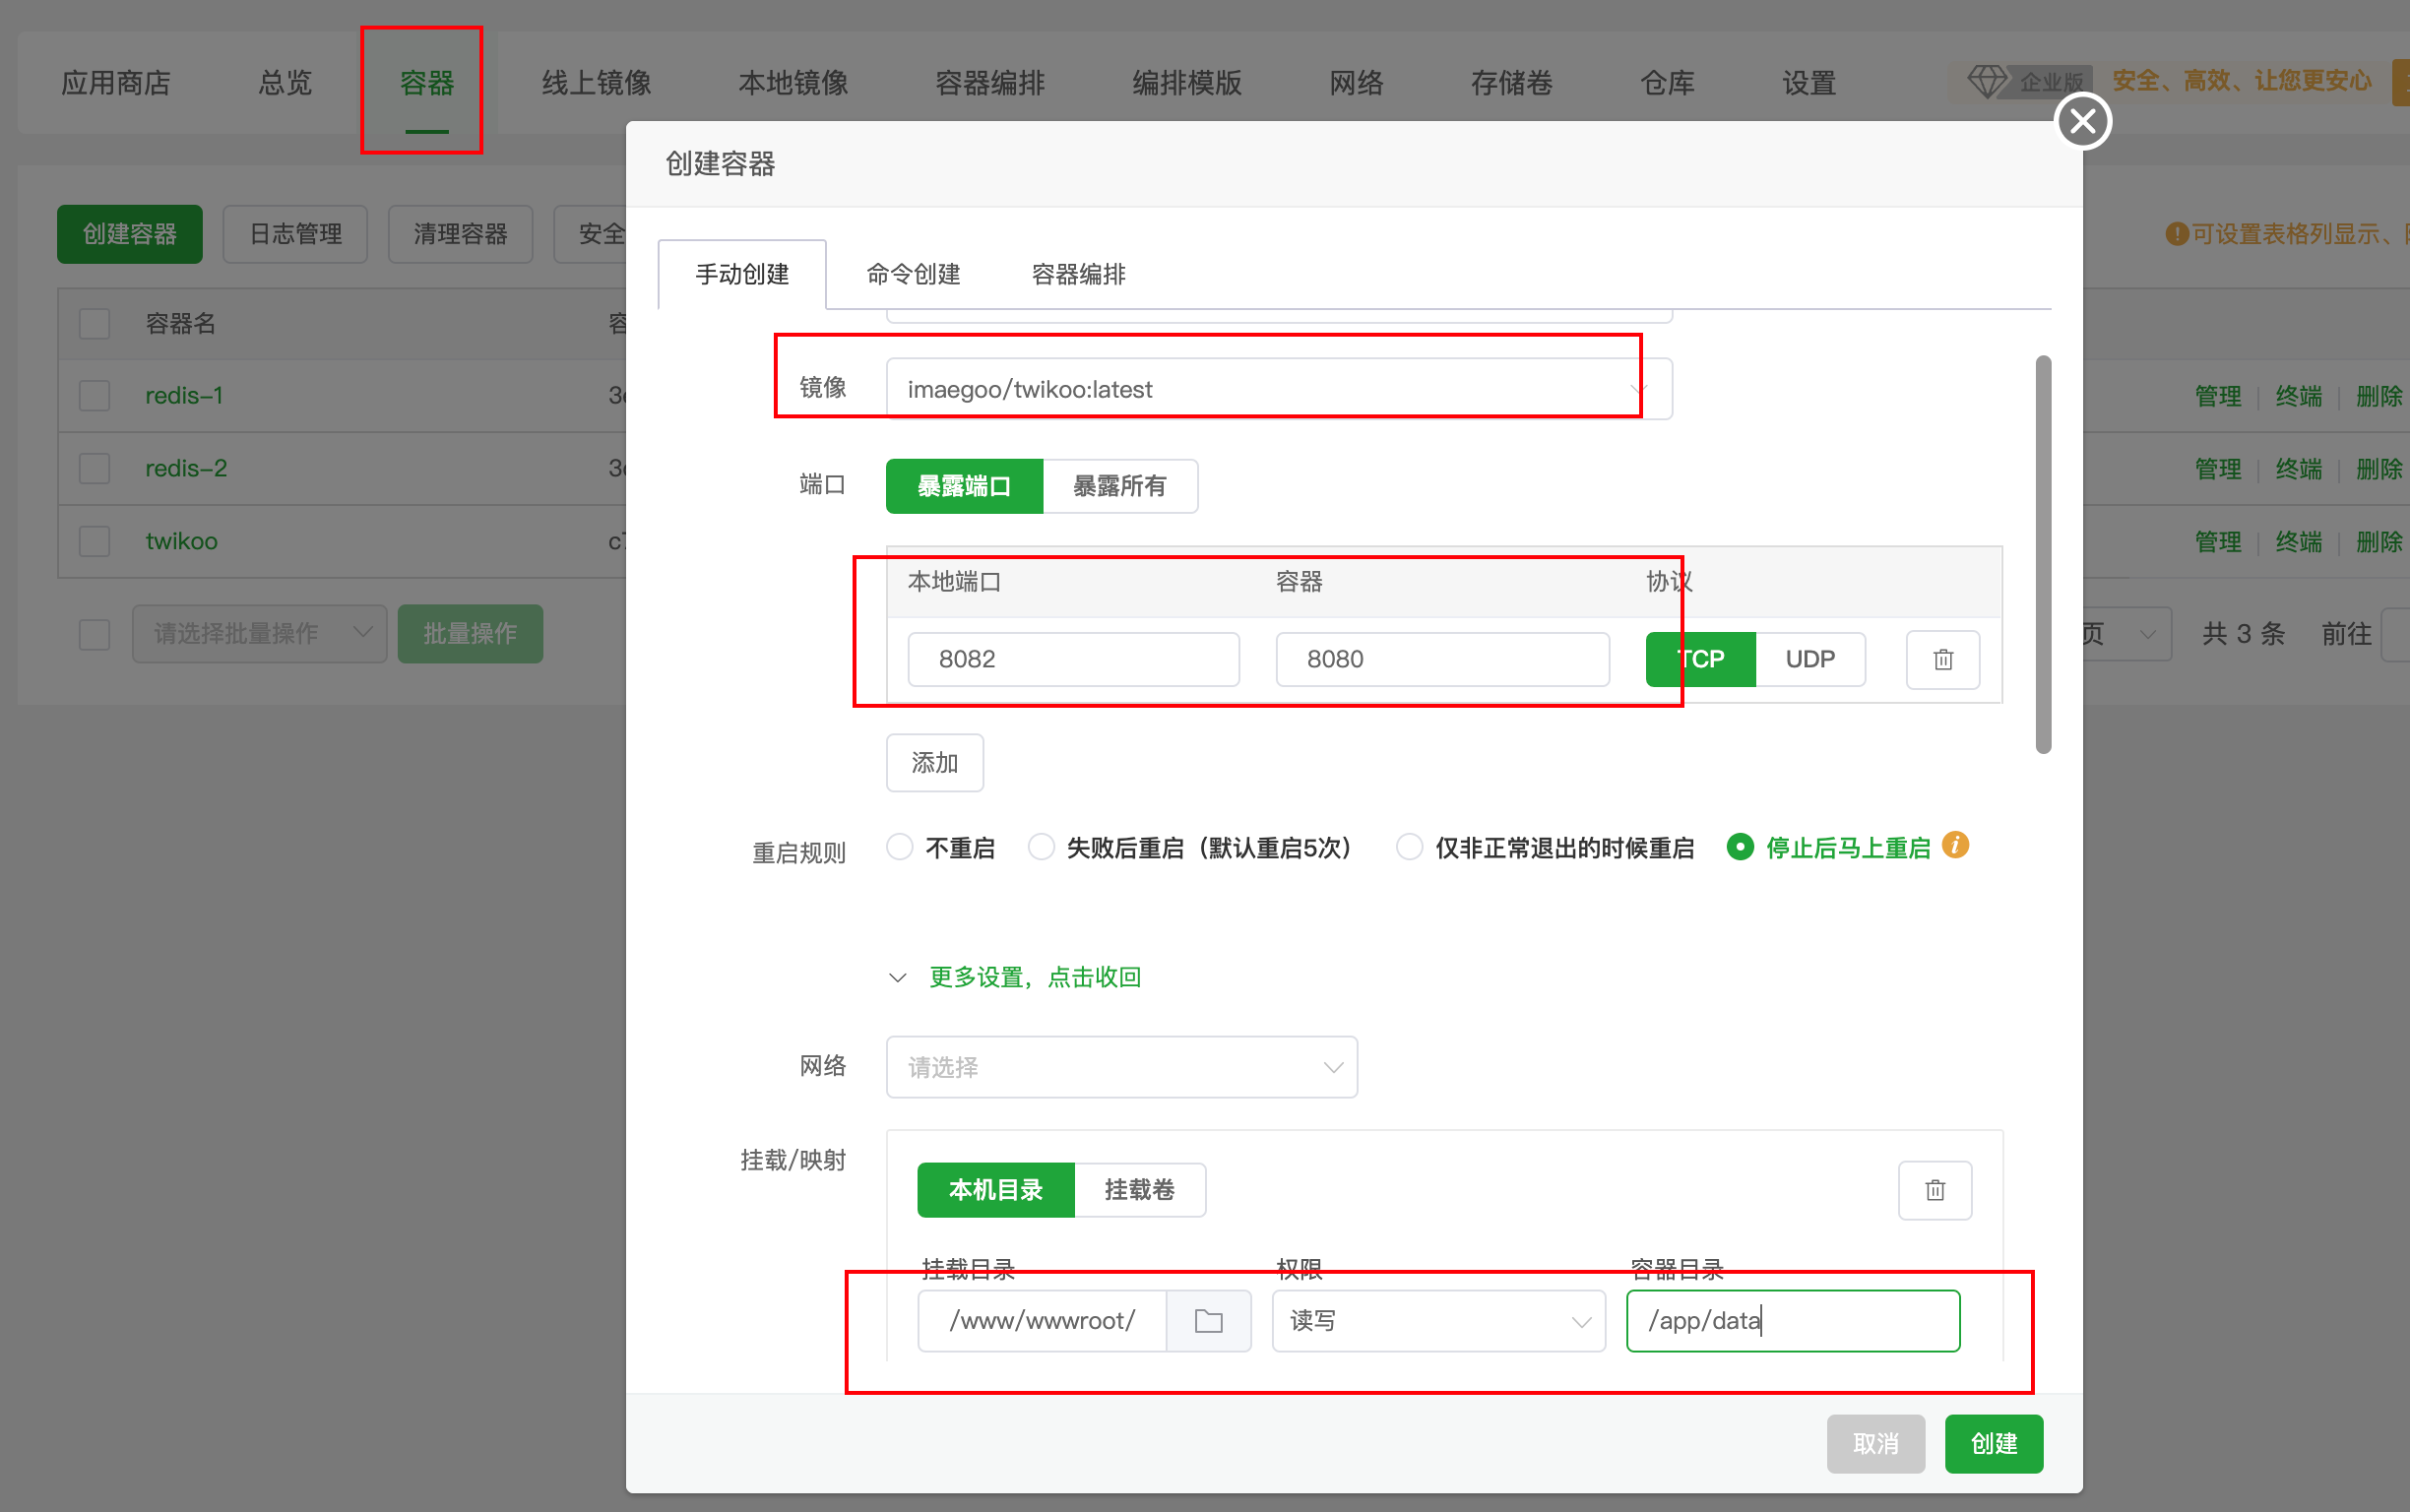
Task: Open the 请选择批量操作 dropdown
Action: coord(259,633)
